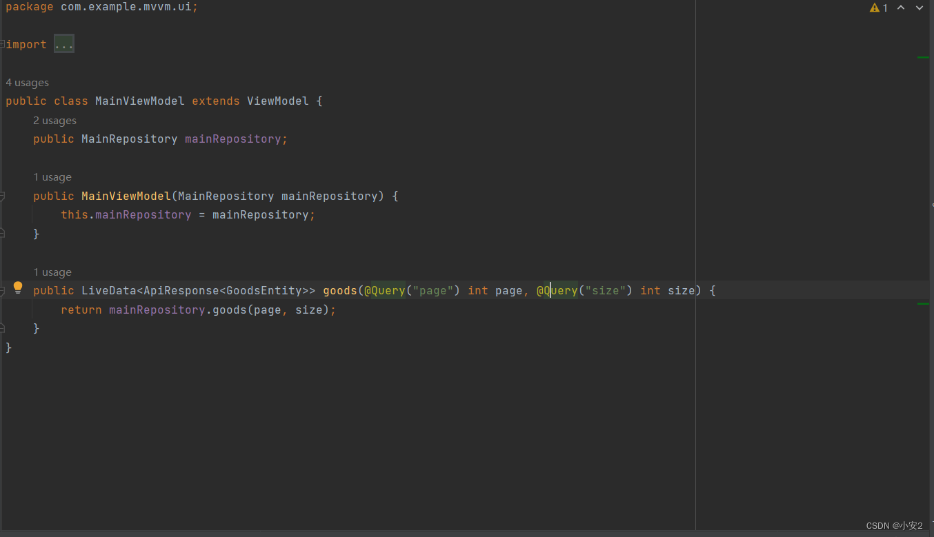This screenshot has width=934, height=537.
Task: Click the @Query annotation before the page parameter
Action: click(x=384, y=290)
